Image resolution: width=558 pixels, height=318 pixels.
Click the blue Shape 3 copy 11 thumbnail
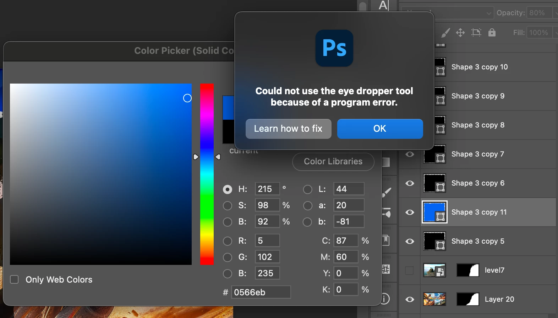point(434,212)
